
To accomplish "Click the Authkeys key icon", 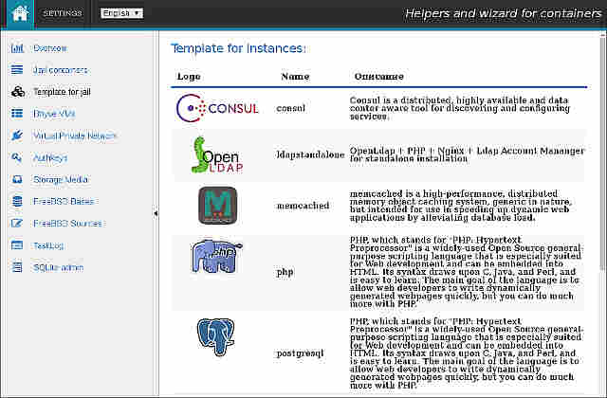I will click(17, 157).
